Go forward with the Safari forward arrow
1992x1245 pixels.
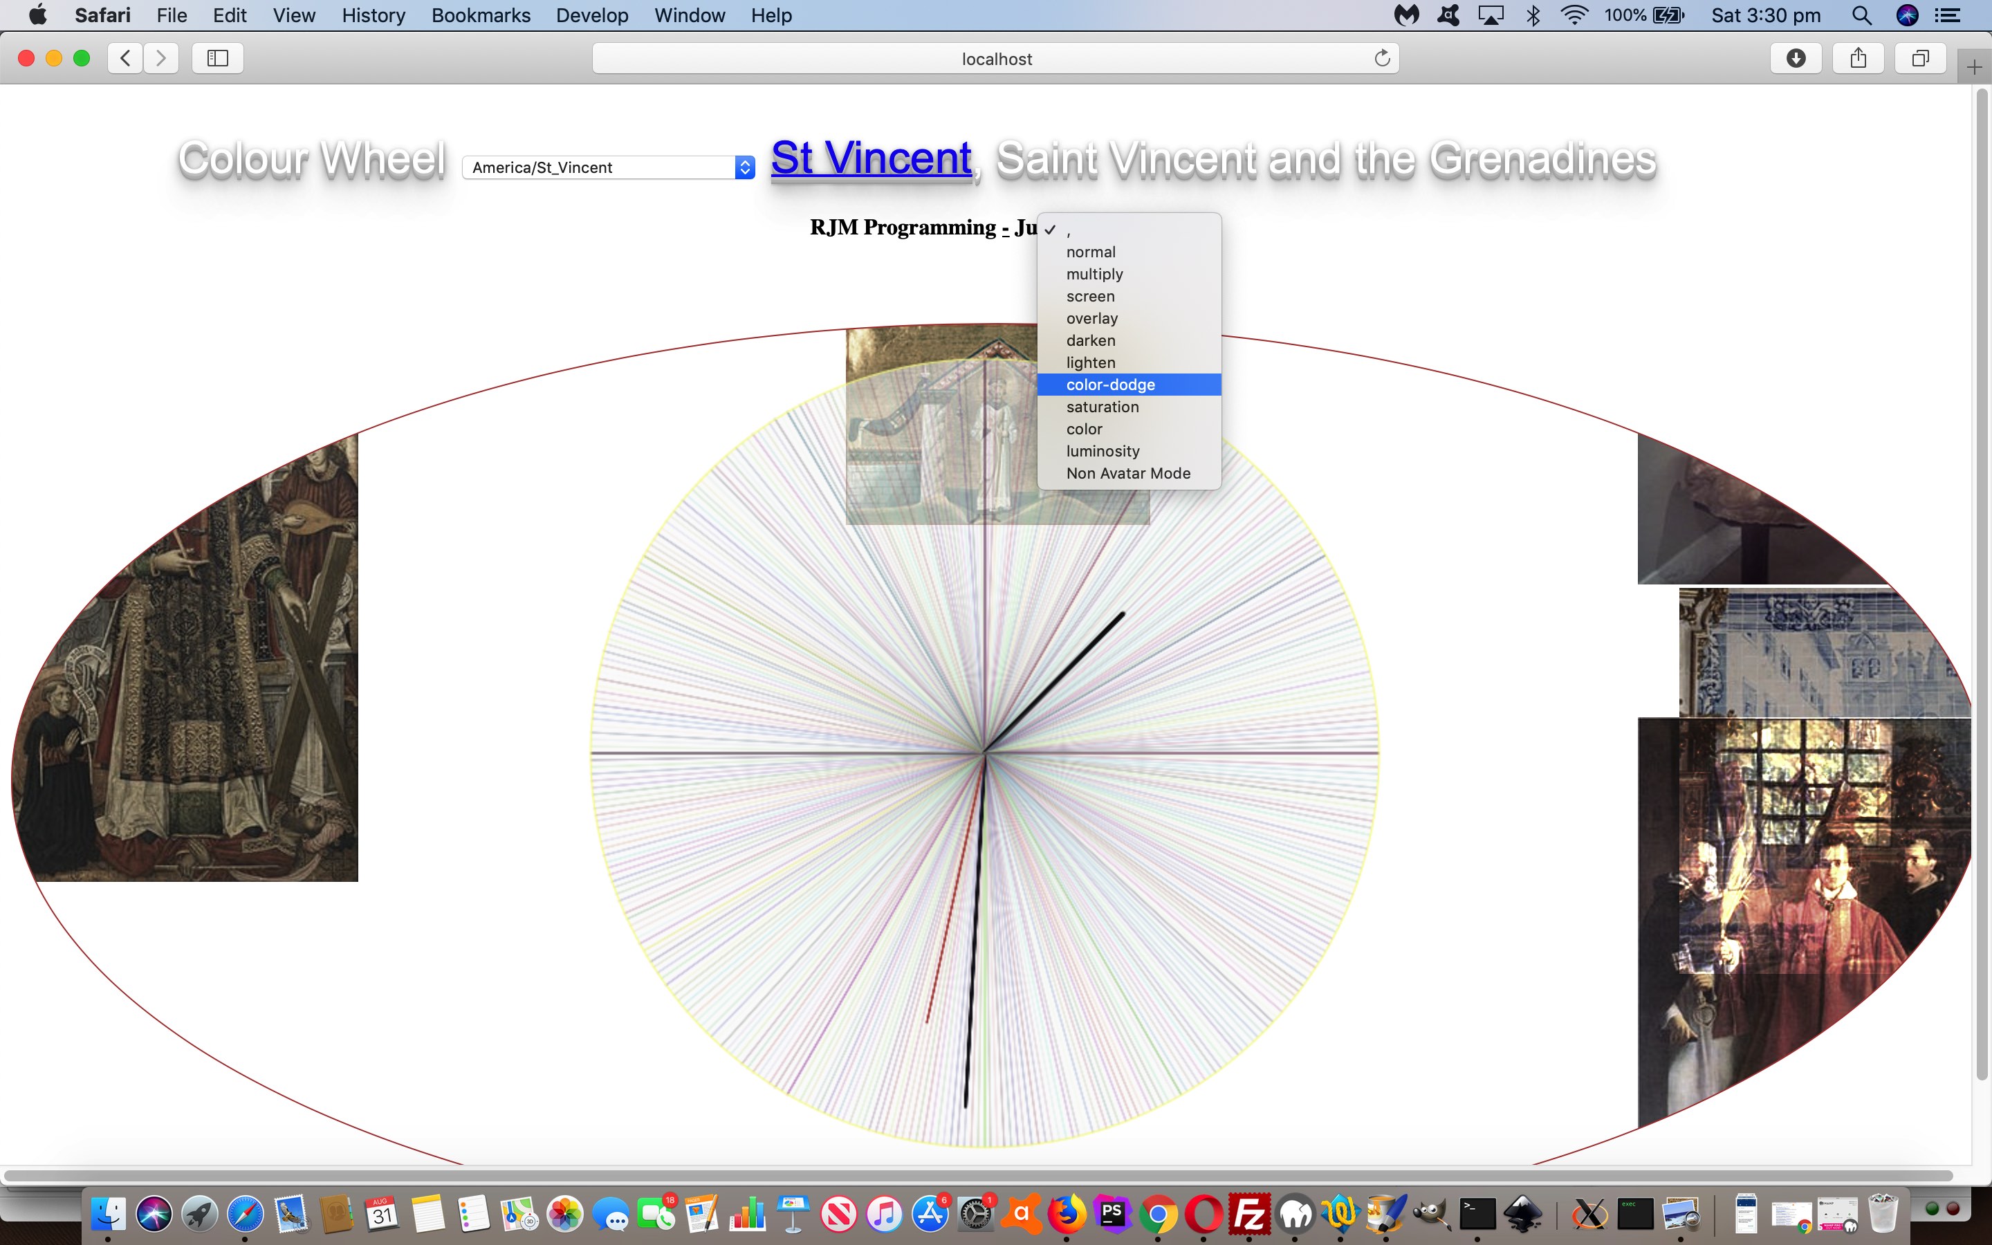click(161, 57)
